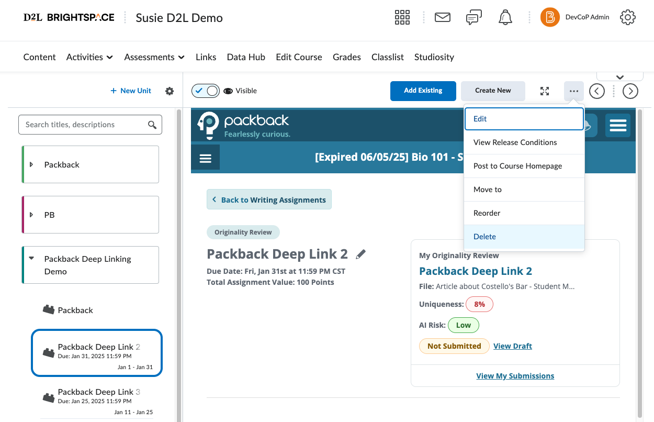Open subscription alerts chat bubble icon
Image resolution: width=654 pixels, height=422 pixels.
click(x=473, y=17)
